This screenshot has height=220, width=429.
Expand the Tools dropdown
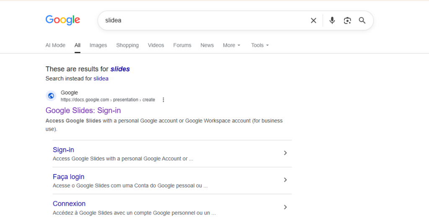pos(260,45)
